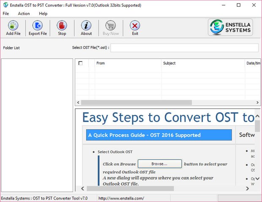Screen dimensions: 262x202
Task: Click message list scroll left arrow
Action: click(78, 103)
